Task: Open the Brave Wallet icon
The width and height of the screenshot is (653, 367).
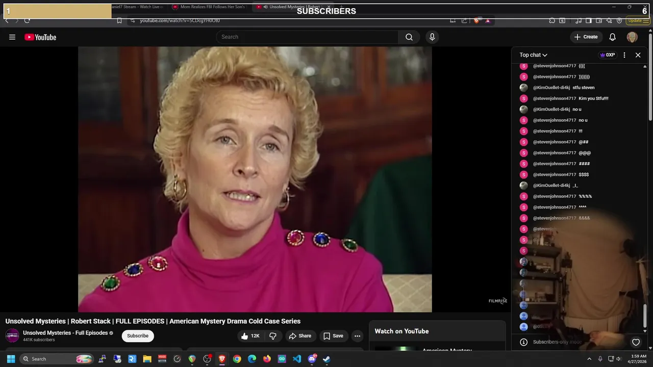Action: pos(599,20)
